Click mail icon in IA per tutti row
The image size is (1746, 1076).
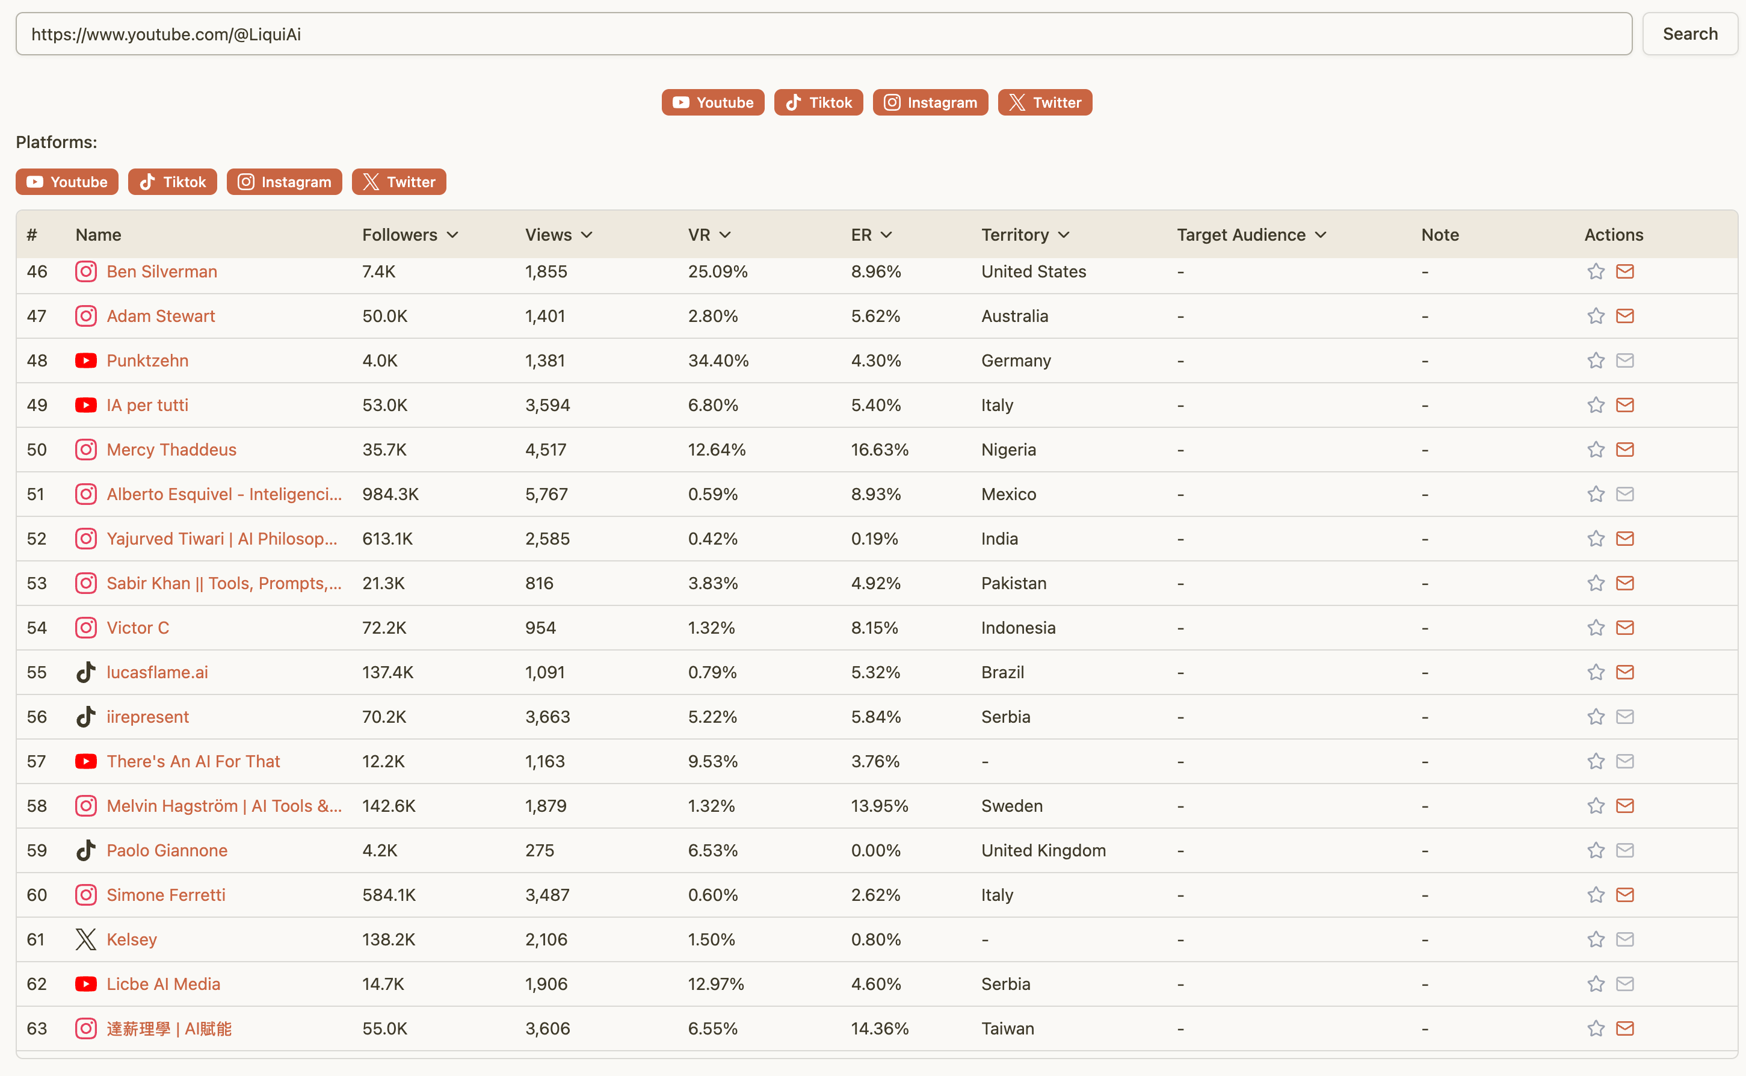tap(1624, 405)
